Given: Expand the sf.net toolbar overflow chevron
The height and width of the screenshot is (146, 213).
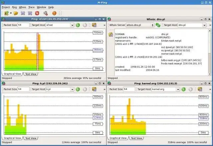Looking at the screenshot, I should tap(104, 25).
